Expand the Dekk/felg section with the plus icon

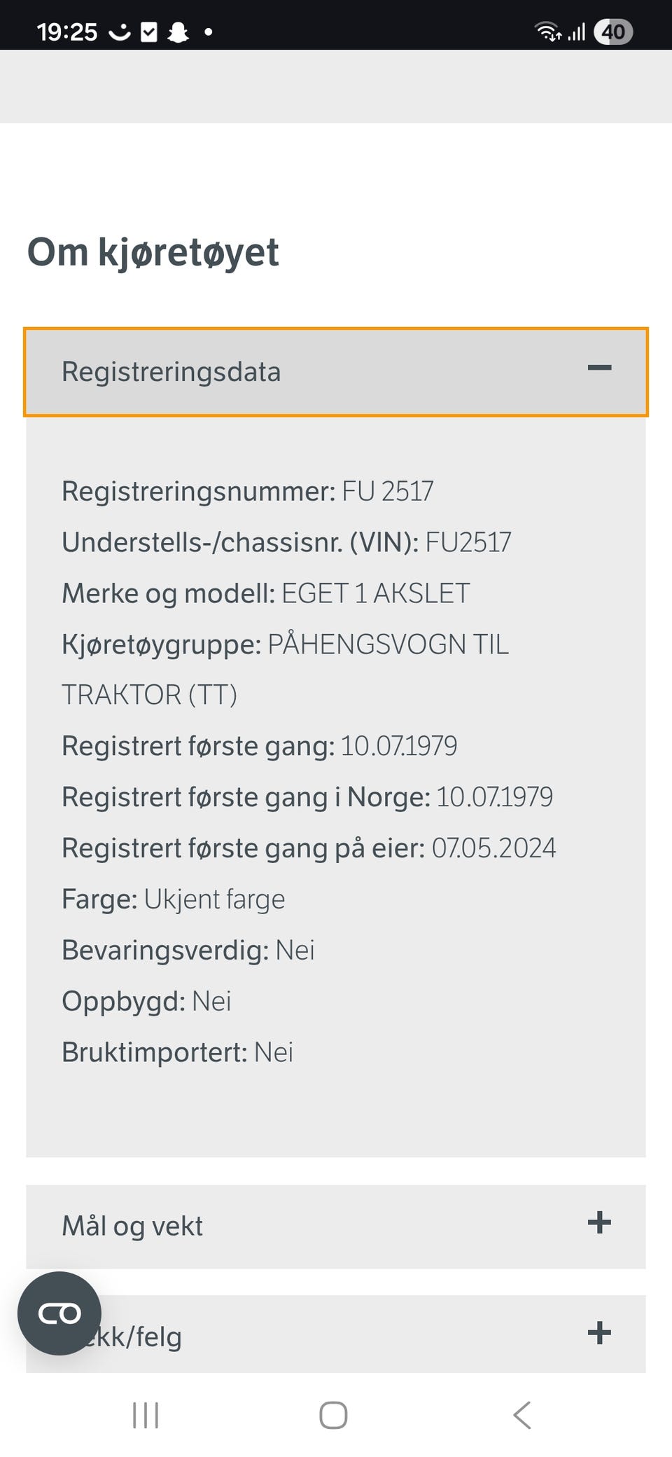[x=599, y=1332]
